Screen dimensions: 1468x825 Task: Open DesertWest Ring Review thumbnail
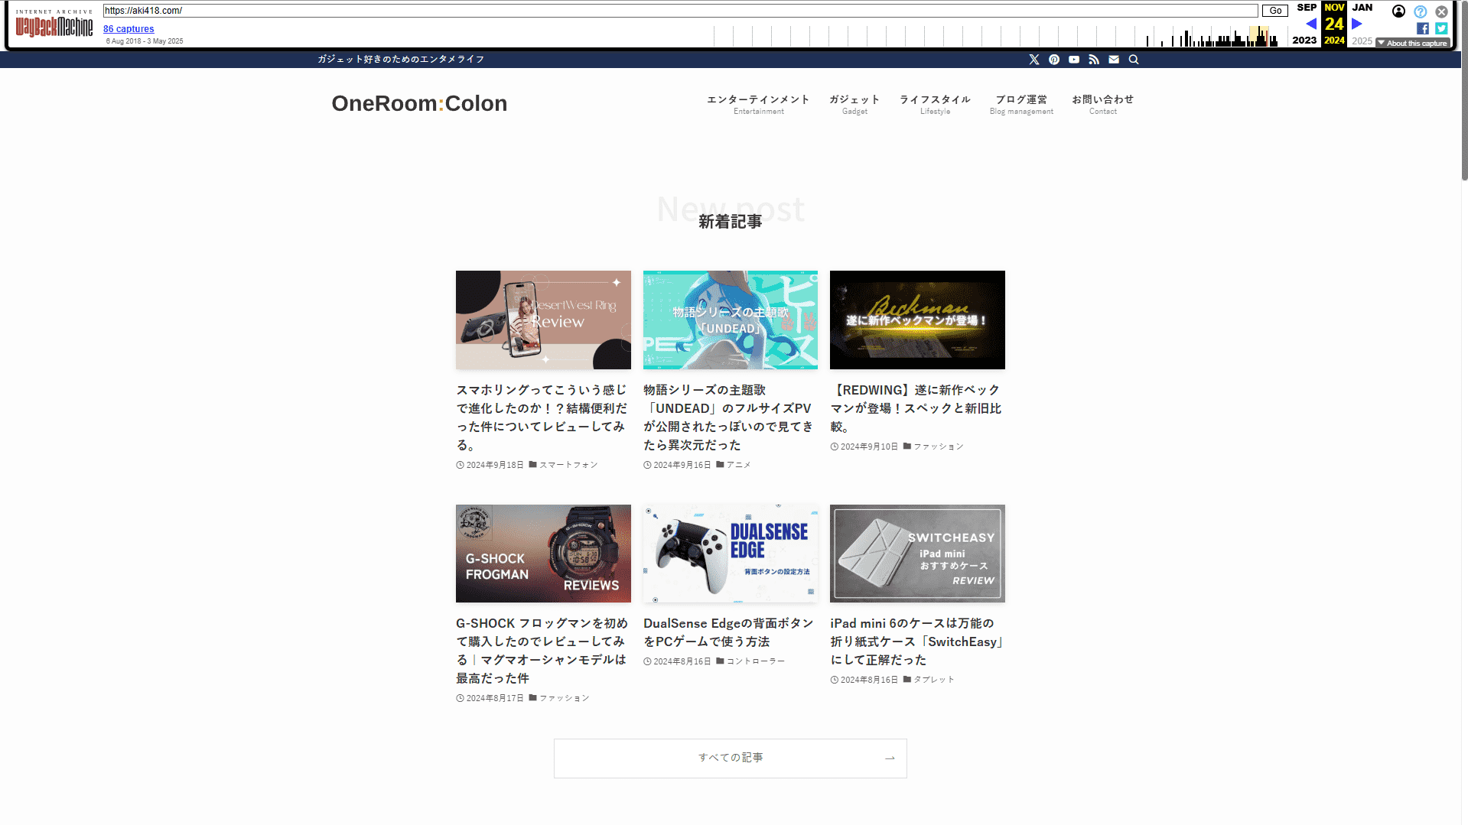pyautogui.click(x=543, y=320)
